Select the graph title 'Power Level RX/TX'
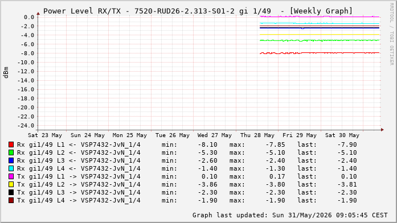 click(82, 11)
